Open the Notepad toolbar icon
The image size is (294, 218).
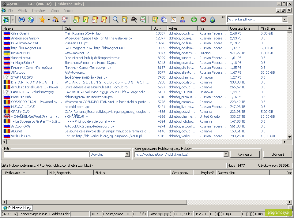pos(173,20)
